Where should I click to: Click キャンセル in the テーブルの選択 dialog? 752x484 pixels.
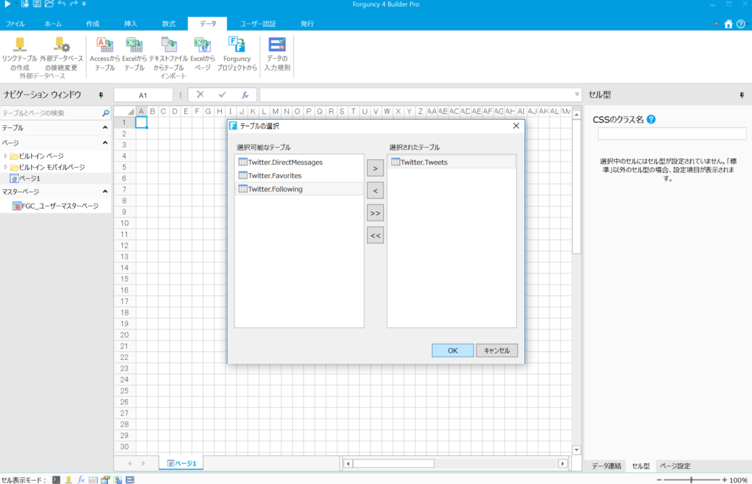click(x=497, y=350)
